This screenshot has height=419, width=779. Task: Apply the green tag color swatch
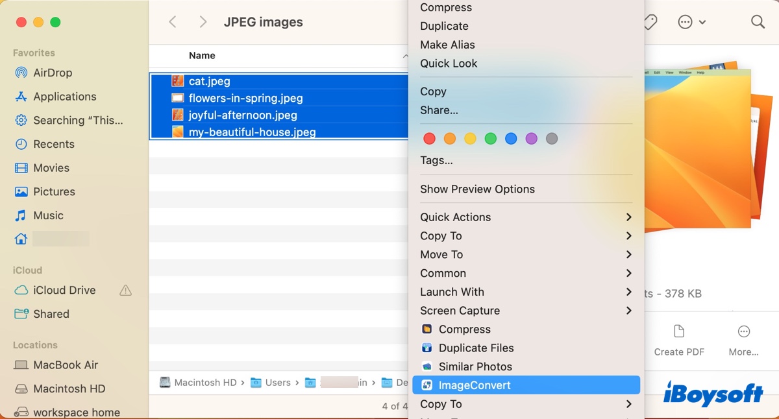[491, 138]
